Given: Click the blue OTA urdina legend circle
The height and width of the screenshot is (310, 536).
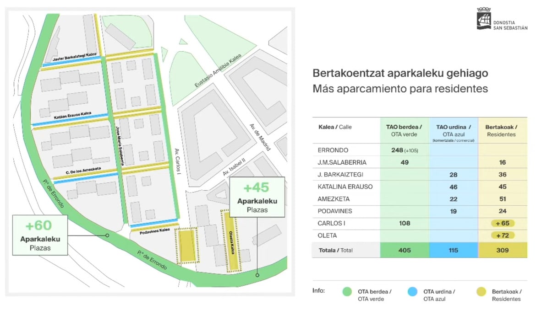Looking at the screenshot, I should pyautogui.click(x=413, y=292).
